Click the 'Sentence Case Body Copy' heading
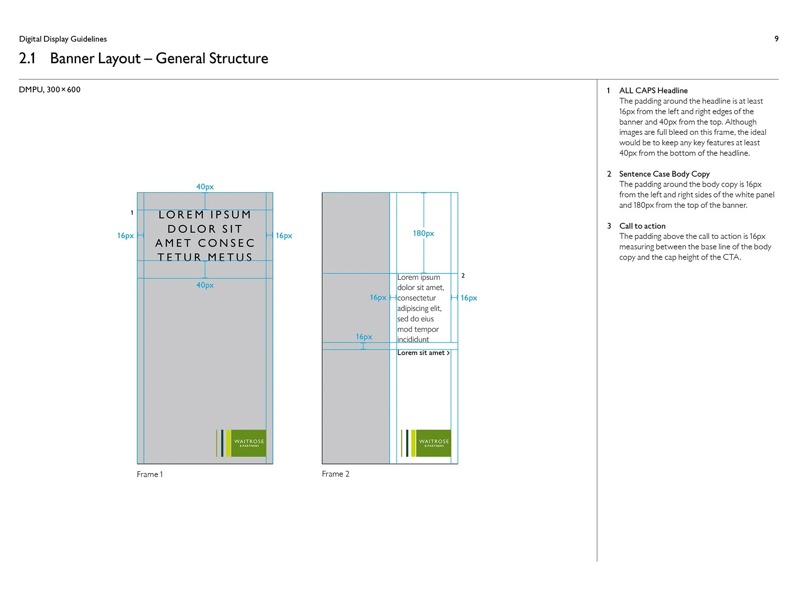 tap(664, 174)
